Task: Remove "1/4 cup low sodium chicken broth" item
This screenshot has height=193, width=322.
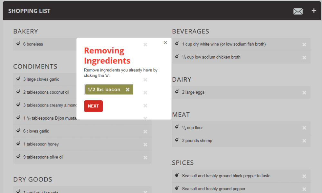Action: pyautogui.click(x=304, y=57)
